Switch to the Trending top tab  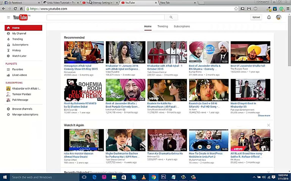tap(163, 26)
